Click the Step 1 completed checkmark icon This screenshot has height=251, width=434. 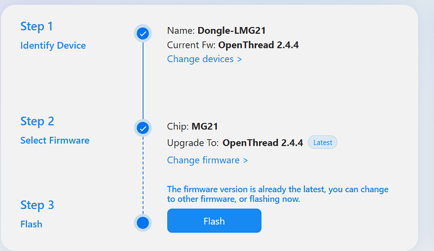pyautogui.click(x=143, y=33)
